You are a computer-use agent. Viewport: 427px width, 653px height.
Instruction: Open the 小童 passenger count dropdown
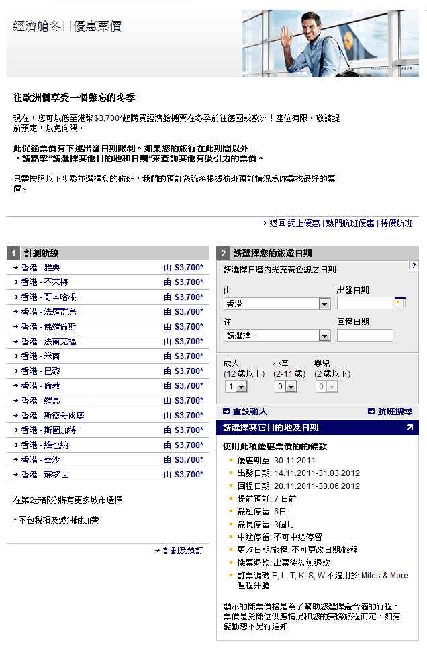tap(291, 387)
